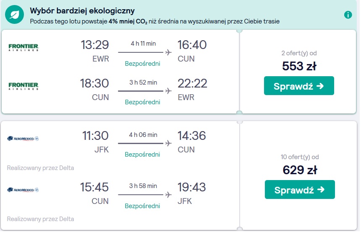361x232 pixels.
Task: Click the plane icon on the 4 h 11 min flight
Action: pyautogui.click(x=168, y=52)
